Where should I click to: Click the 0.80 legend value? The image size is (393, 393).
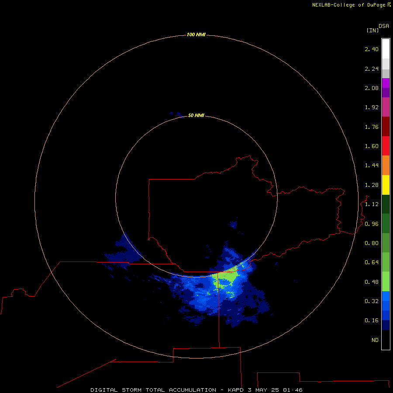pyautogui.click(x=372, y=243)
